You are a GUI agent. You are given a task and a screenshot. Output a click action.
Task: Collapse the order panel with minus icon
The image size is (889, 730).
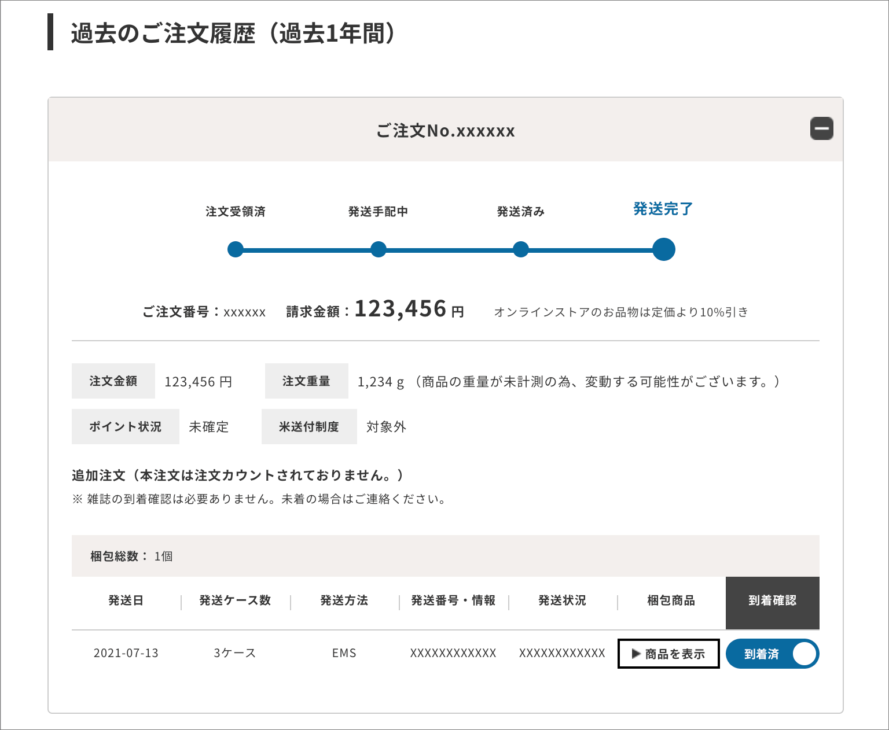821,128
